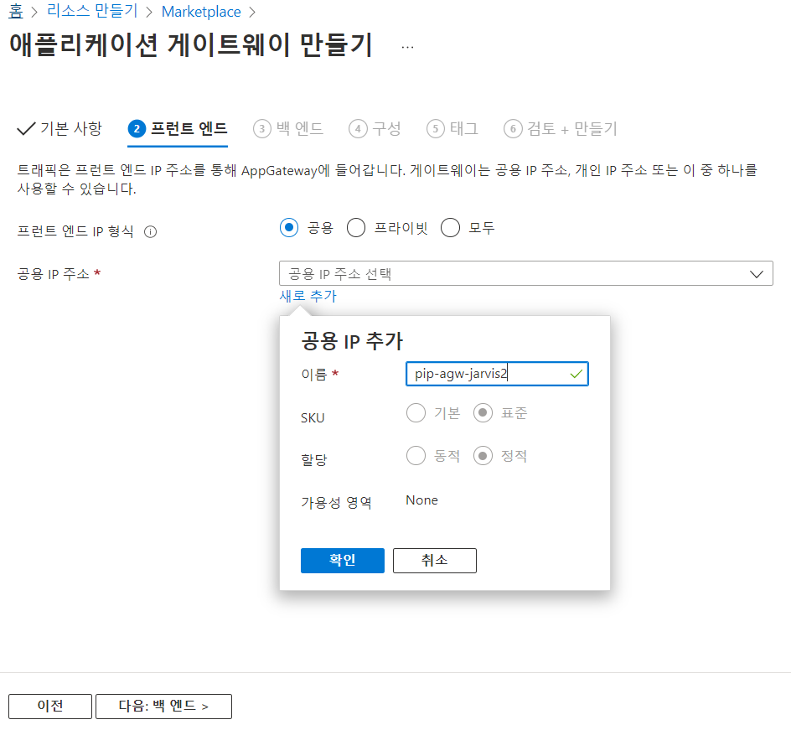791x730 pixels.
Task: Go back with the 이전 button
Action: pos(50,707)
